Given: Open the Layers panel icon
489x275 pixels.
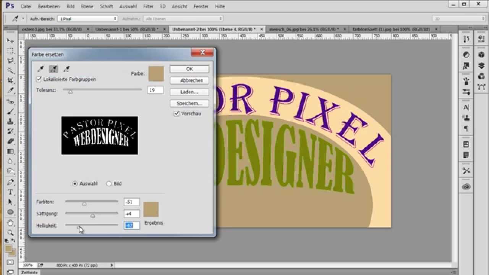Looking at the screenshot, I should (x=481, y=66).
